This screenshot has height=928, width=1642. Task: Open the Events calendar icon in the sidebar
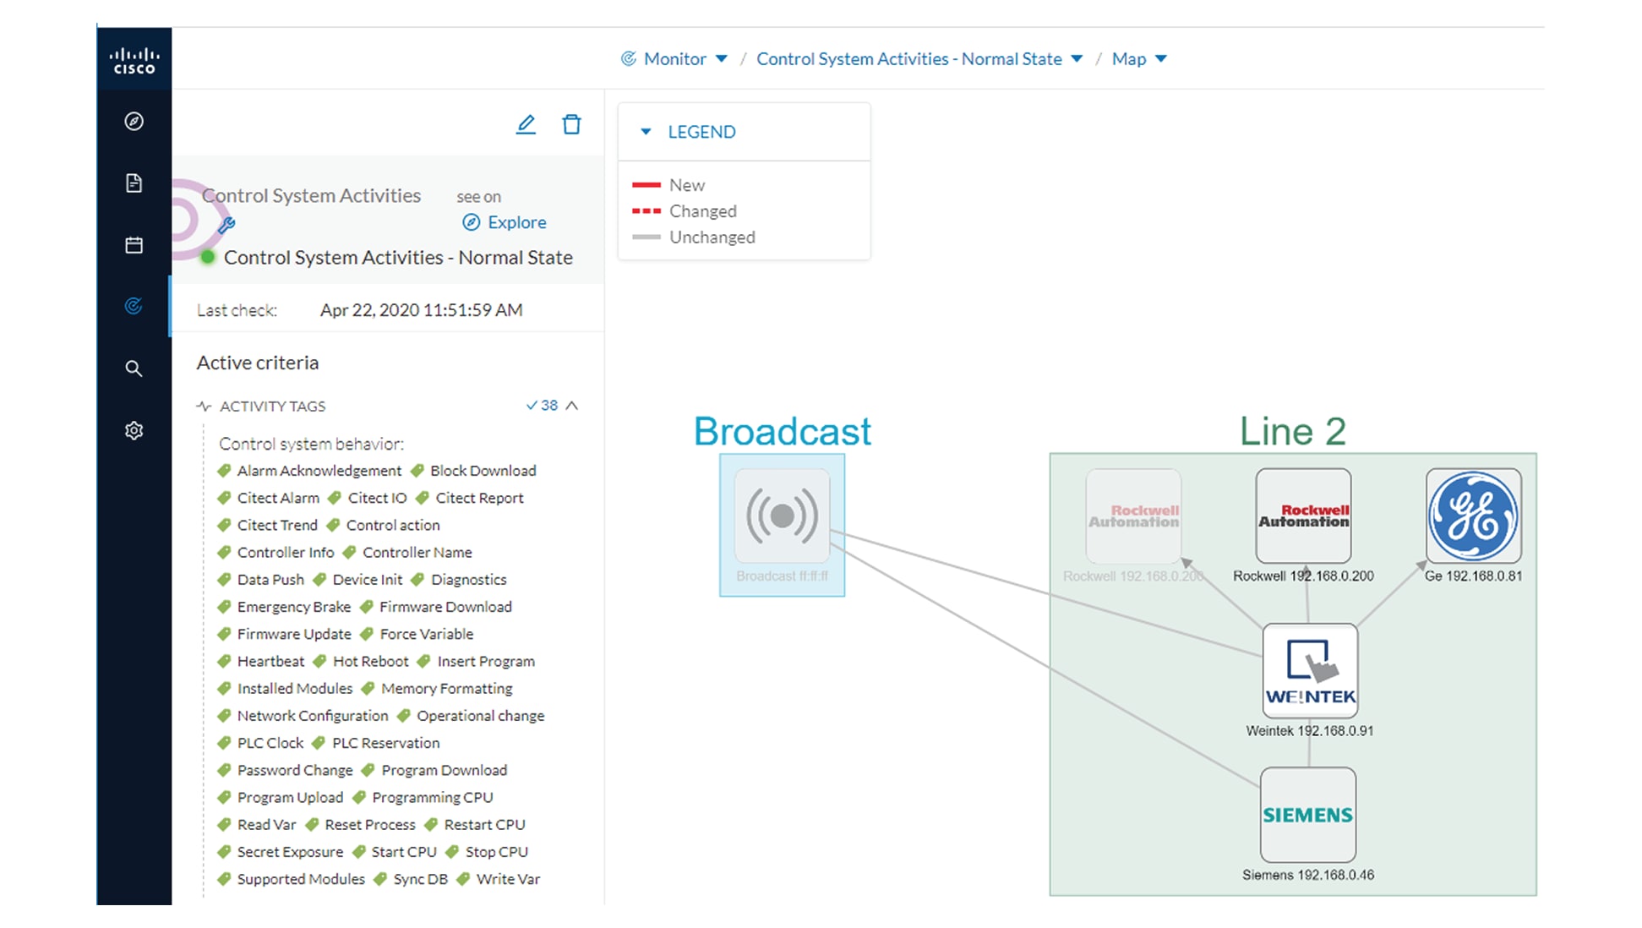tap(134, 245)
